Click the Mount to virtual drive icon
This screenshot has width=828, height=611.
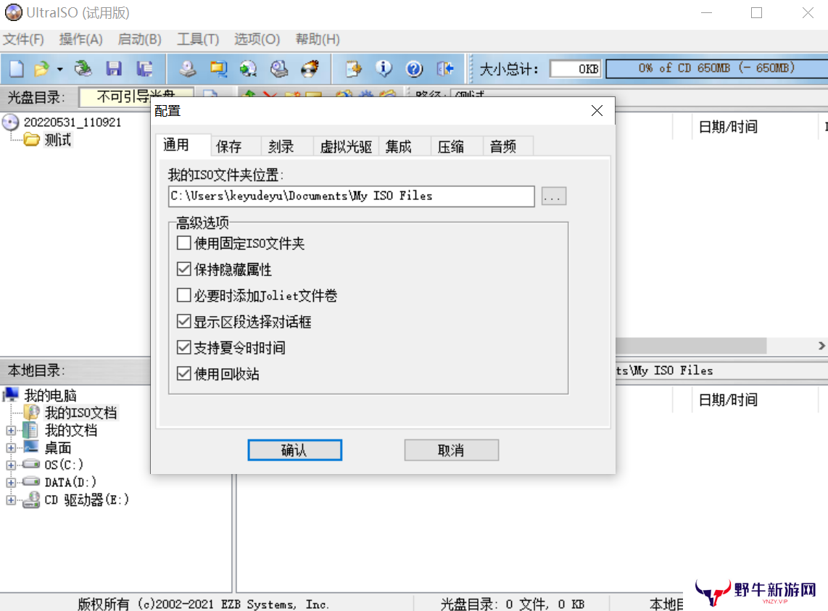click(x=279, y=69)
